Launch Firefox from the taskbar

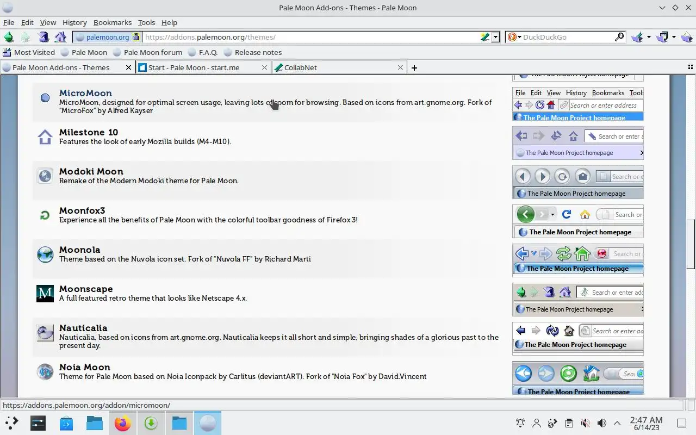pyautogui.click(x=122, y=422)
